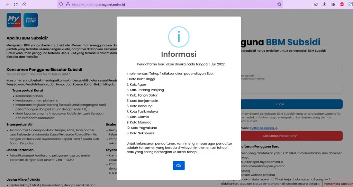This screenshot has height=187, width=353.
Task: Open the Adblock Plus extension icon
Action: pyautogui.click(x=342, y=5)
